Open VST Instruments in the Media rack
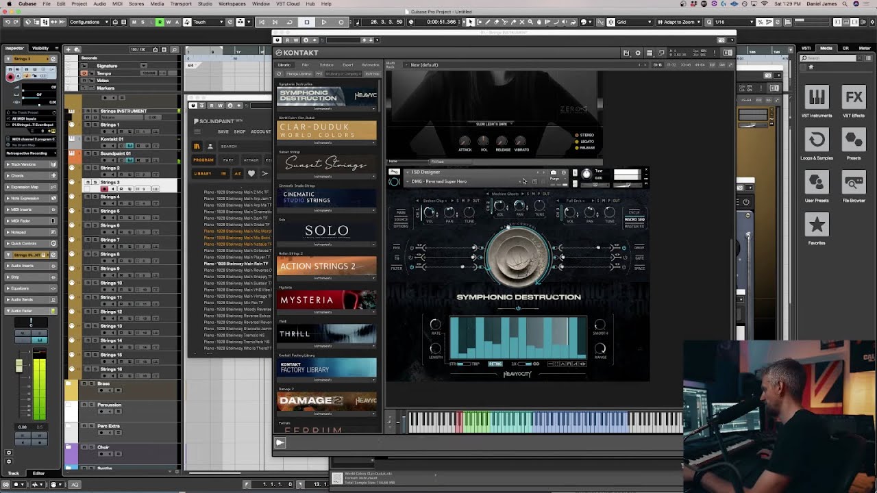This screenshot has height=493, width=877. (x=817, y=97)
